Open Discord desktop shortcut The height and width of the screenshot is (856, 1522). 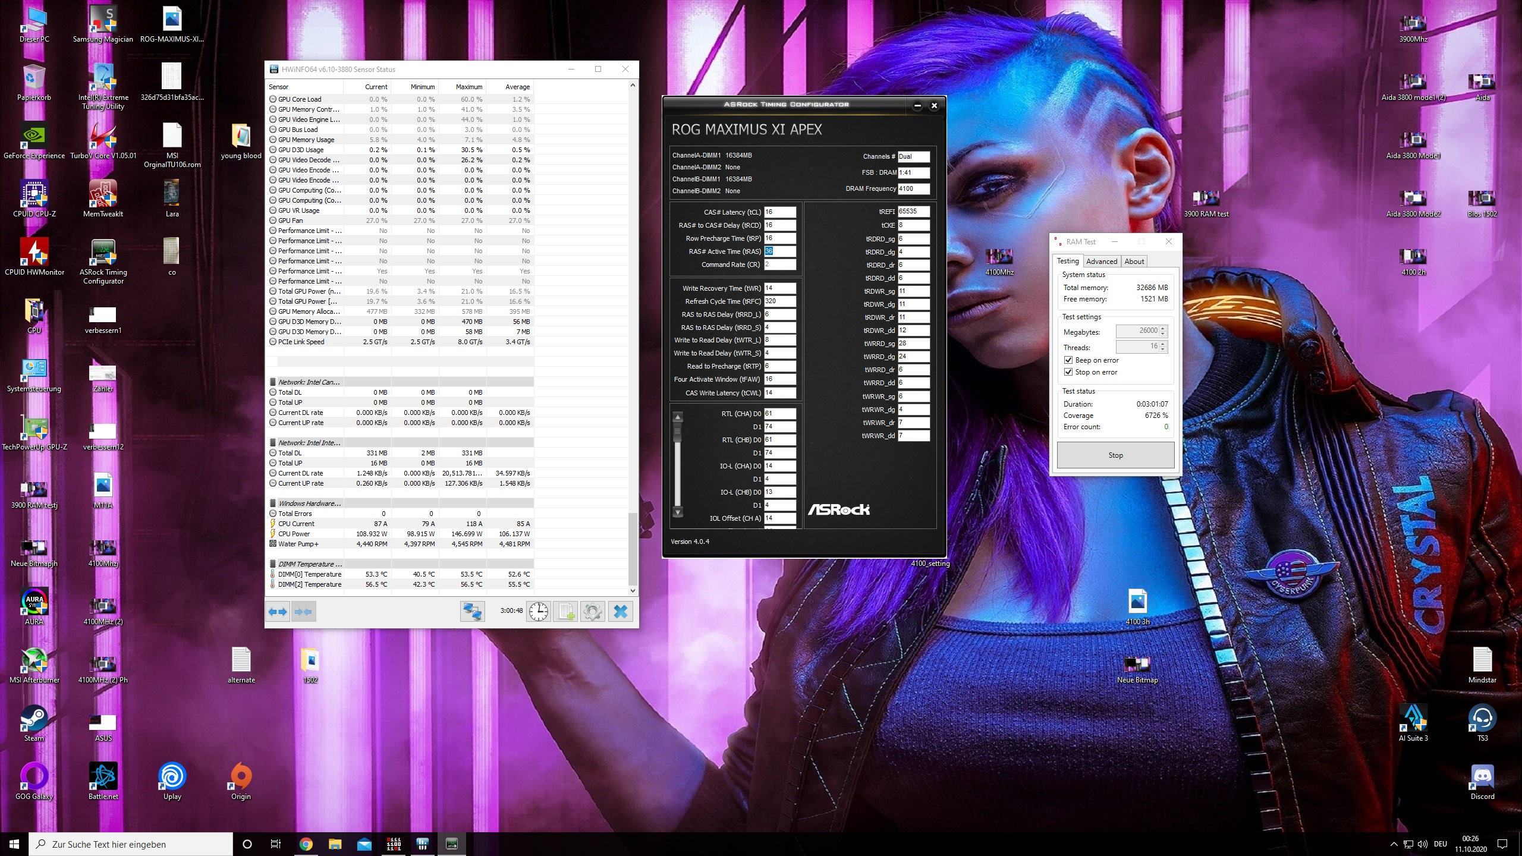click(1482, 782)
